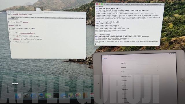The height and width of the screenshot is (104, 185).
Task: Click the 'zsh/site-functions/_brew' path line
Action: tap(112, 29)
